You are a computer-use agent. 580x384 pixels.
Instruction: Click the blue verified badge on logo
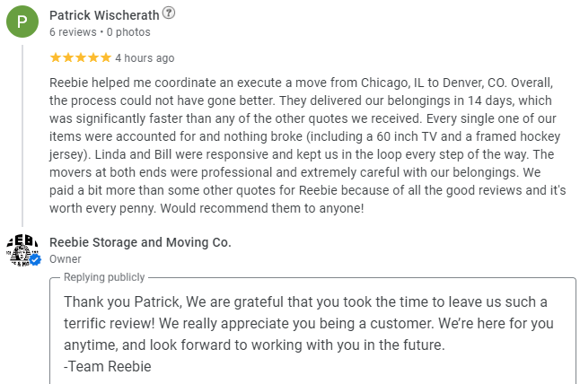(x=35, y=260)
